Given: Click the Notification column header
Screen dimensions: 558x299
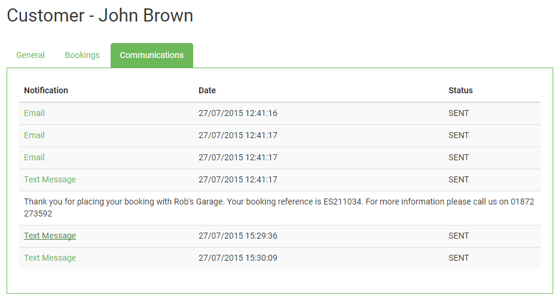Looking at the screenshot, I should (46, 90).
